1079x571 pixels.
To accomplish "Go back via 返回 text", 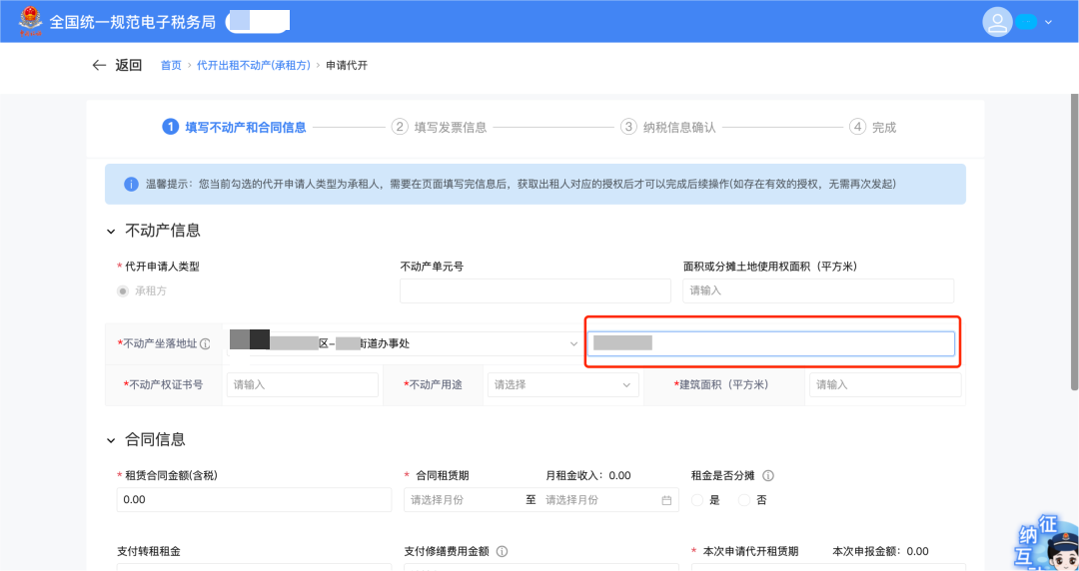I will pyautogui.click(x=128, y=65).
